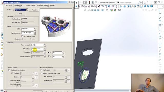
Task: Open File Properties icon beside traffic light
Action: point(93,2)
